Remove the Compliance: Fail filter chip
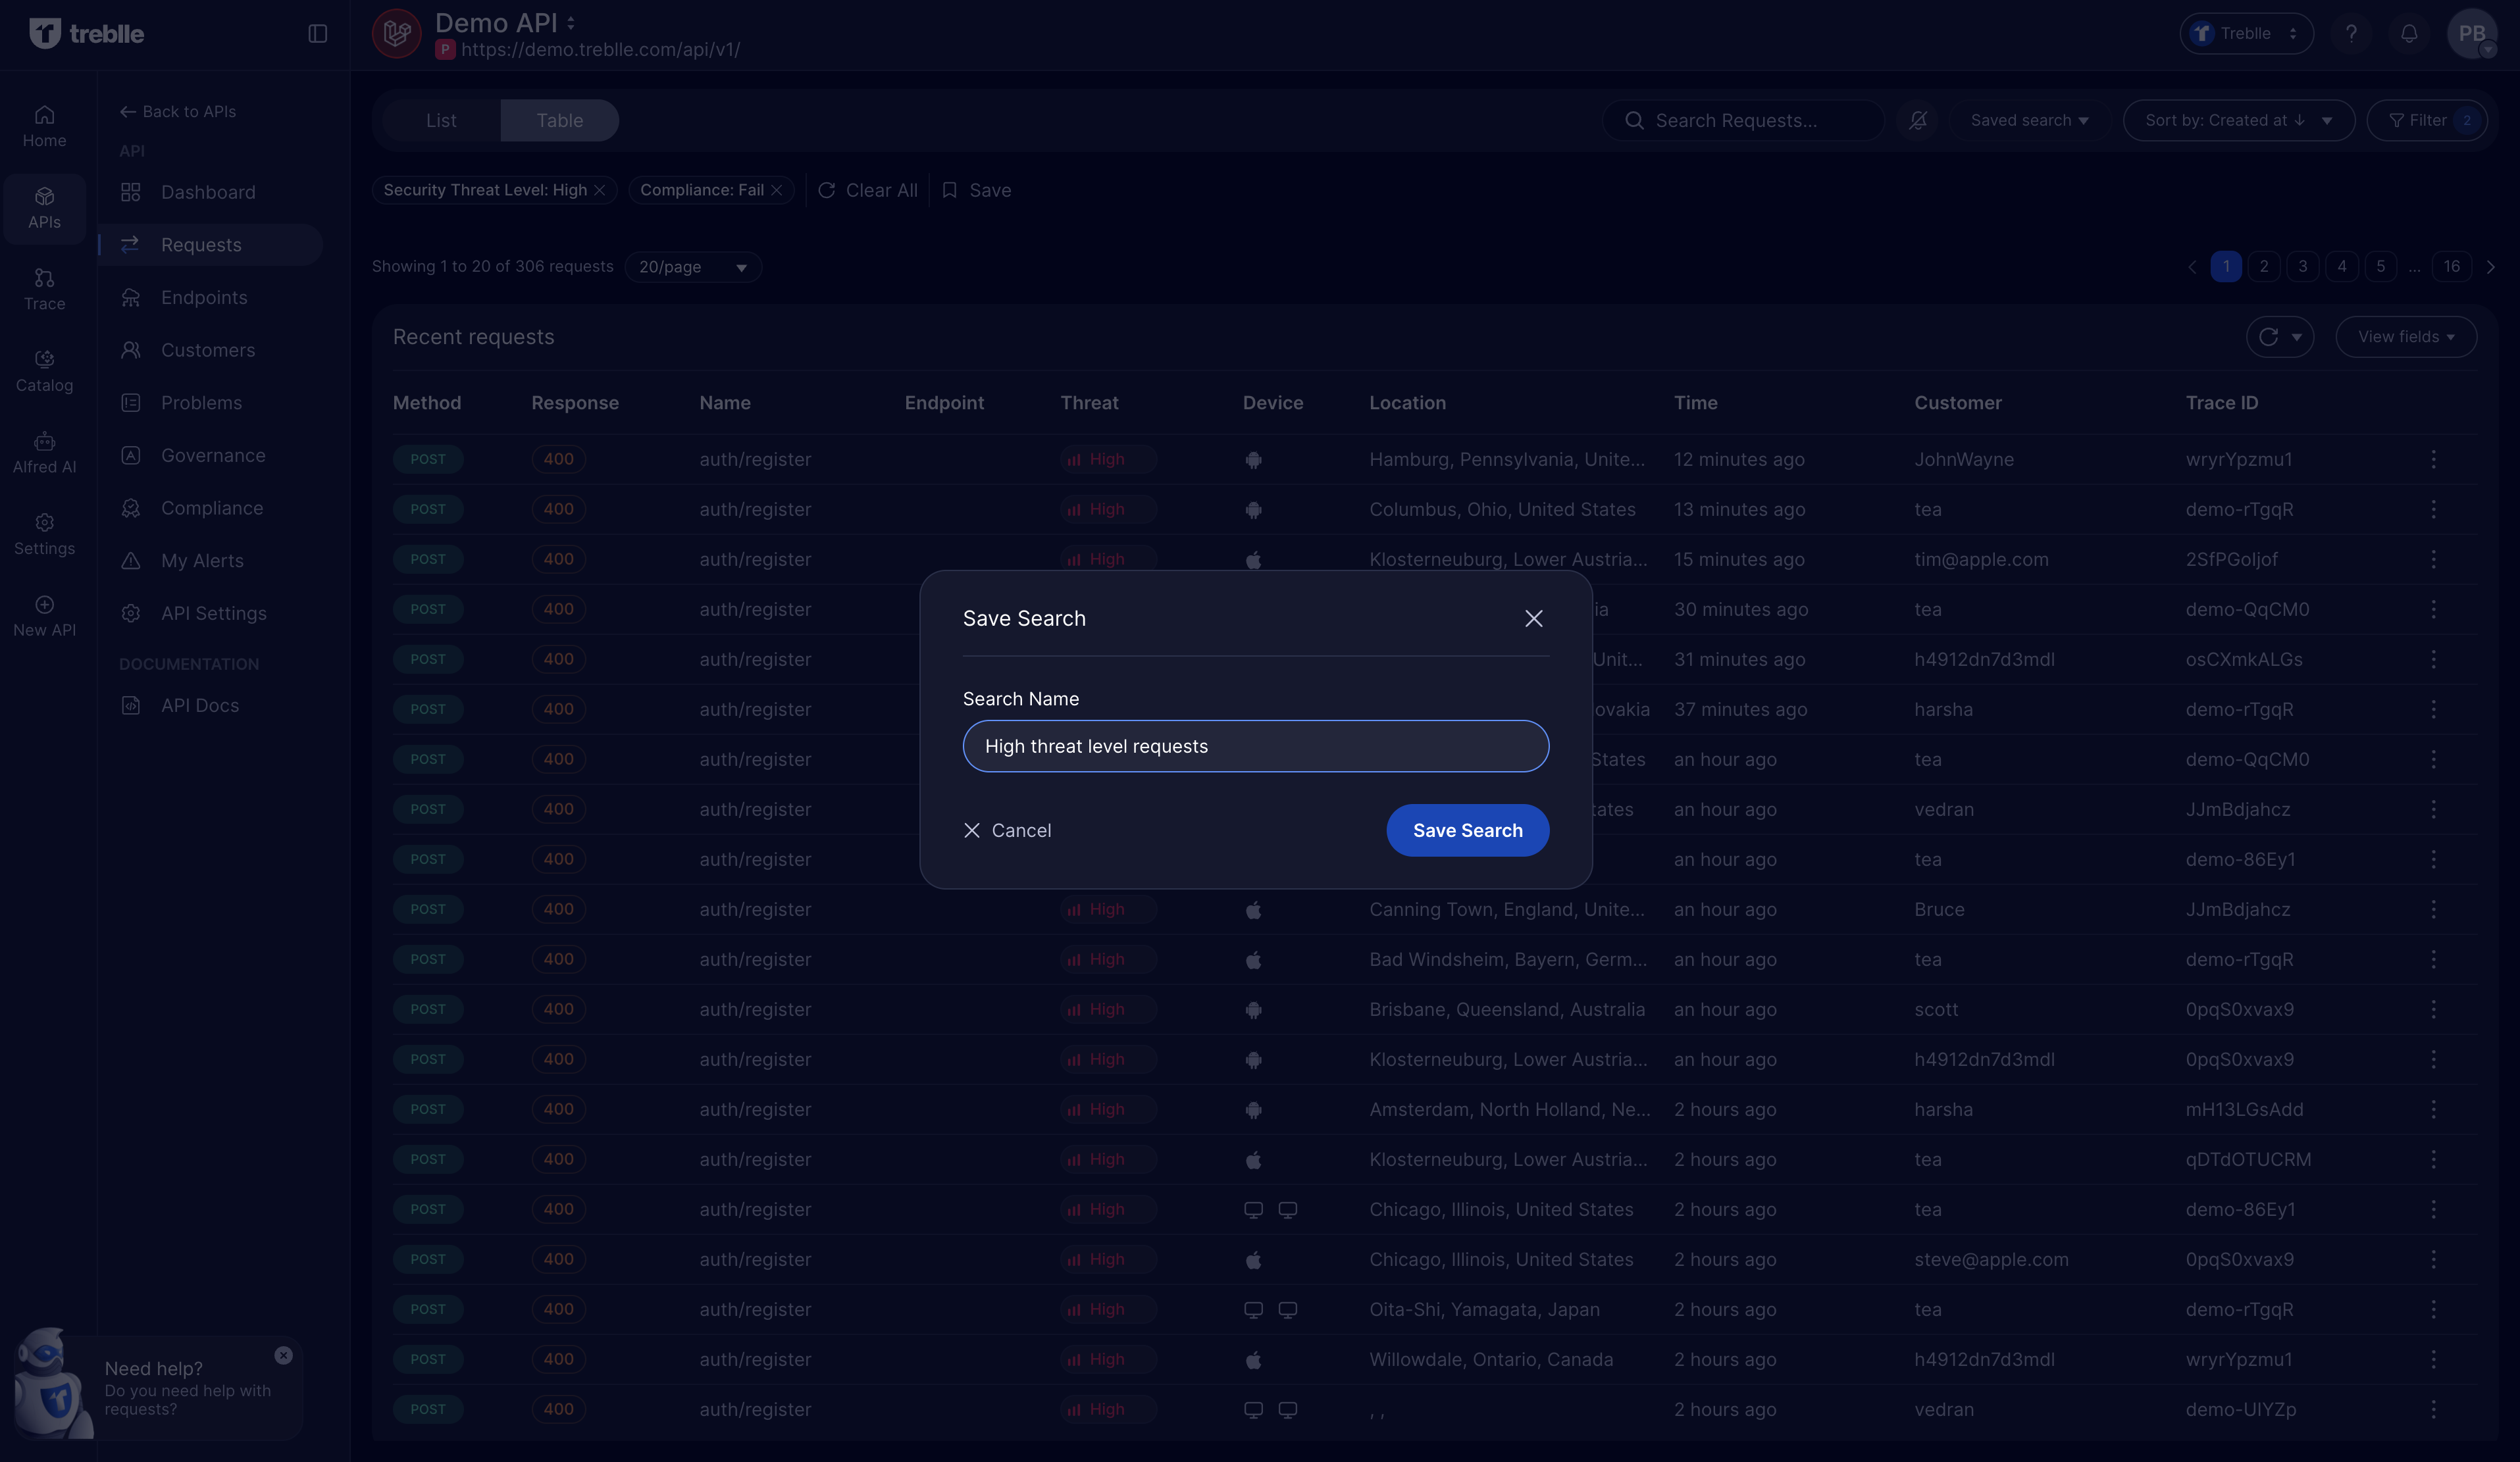2520x1462 pixels. pyautogui.click(x=777, y=190)
